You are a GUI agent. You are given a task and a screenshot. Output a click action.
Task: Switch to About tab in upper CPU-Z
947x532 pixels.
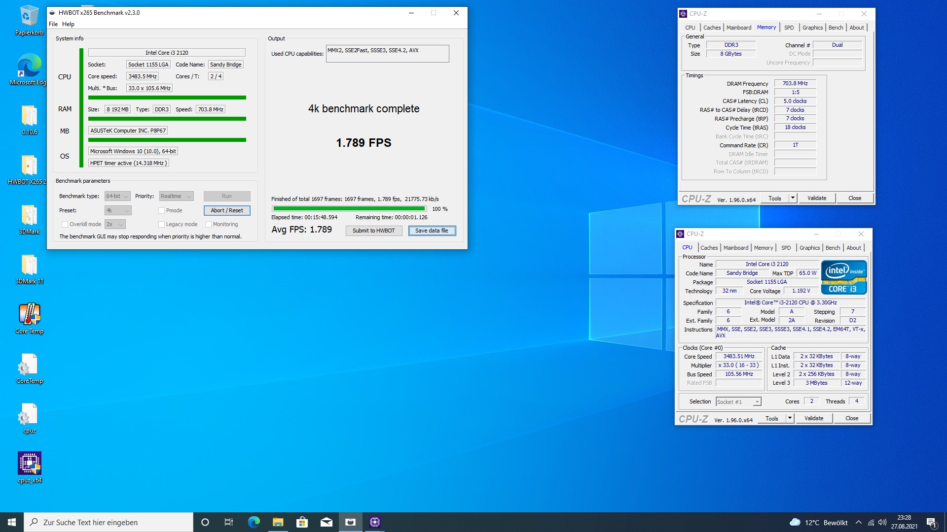coord(857,28)
